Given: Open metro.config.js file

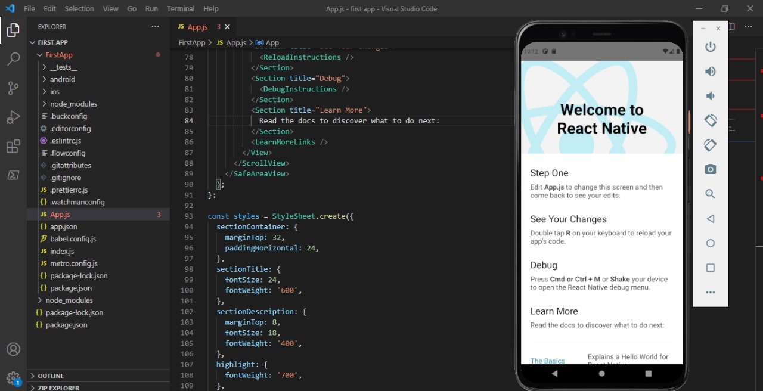Looking at the screenshot, I should pos(98,263).
